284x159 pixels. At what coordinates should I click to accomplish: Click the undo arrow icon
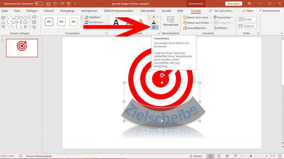pyautogui.click(x=55, y=4)
